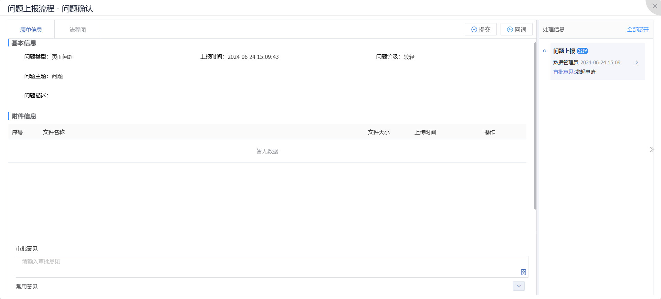The image size is (661, 299).
Task: Click the form's vertical scrollbar
Action: point(535,126)
